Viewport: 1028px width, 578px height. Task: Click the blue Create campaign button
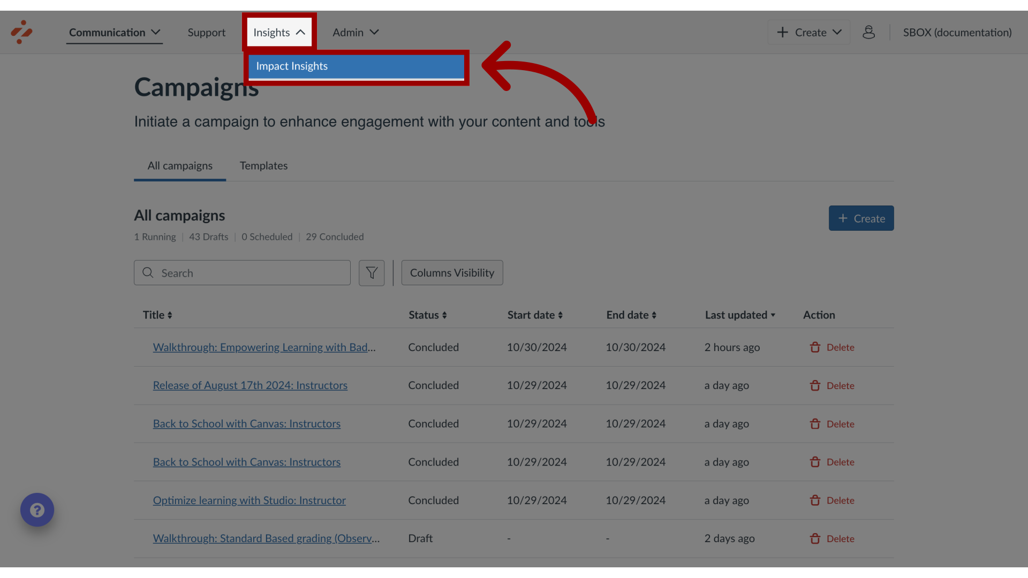[861, 218]
